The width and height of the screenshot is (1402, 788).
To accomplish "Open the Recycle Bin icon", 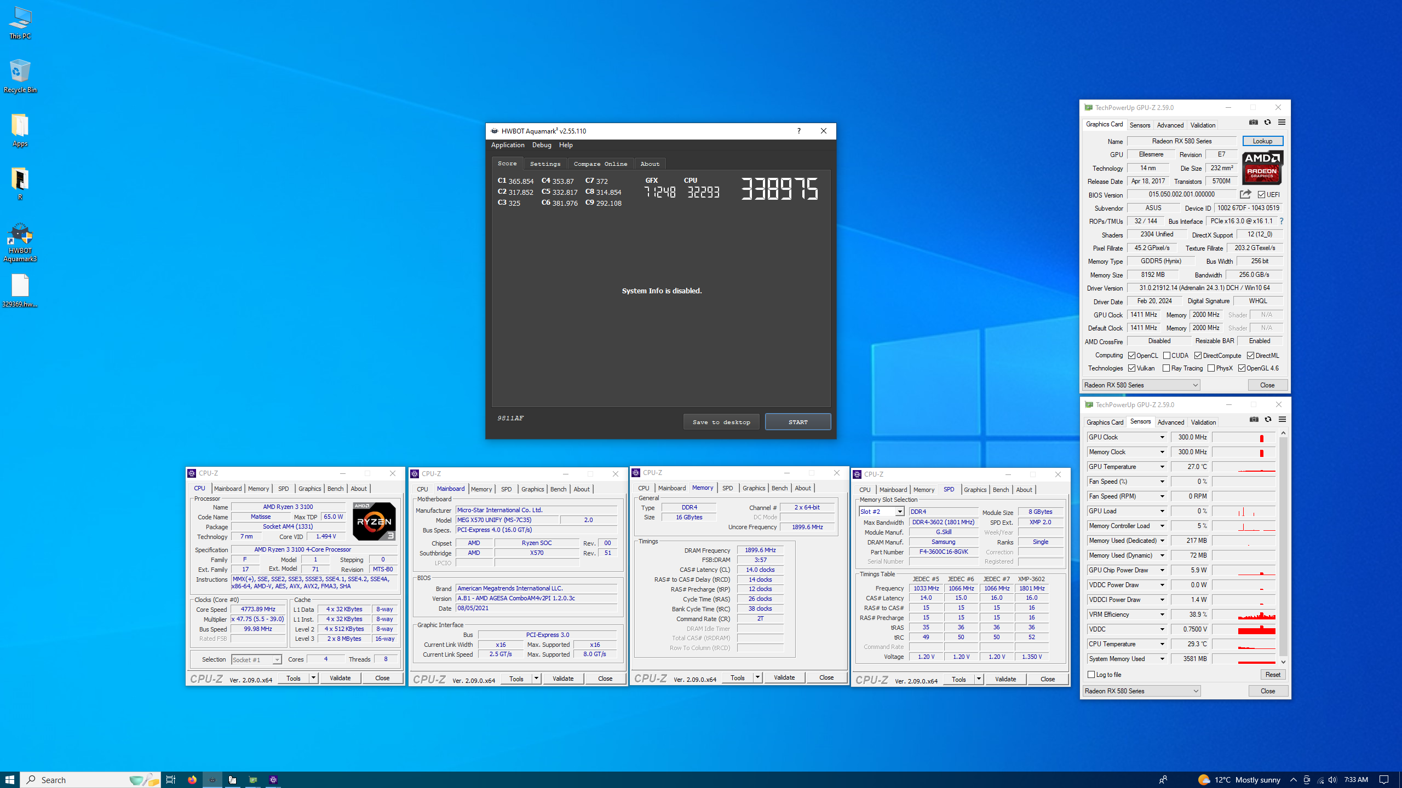I will click(x=20, y=77).
